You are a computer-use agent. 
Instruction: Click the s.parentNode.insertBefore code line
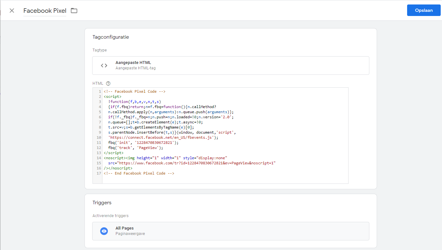(x=172, y=132)
